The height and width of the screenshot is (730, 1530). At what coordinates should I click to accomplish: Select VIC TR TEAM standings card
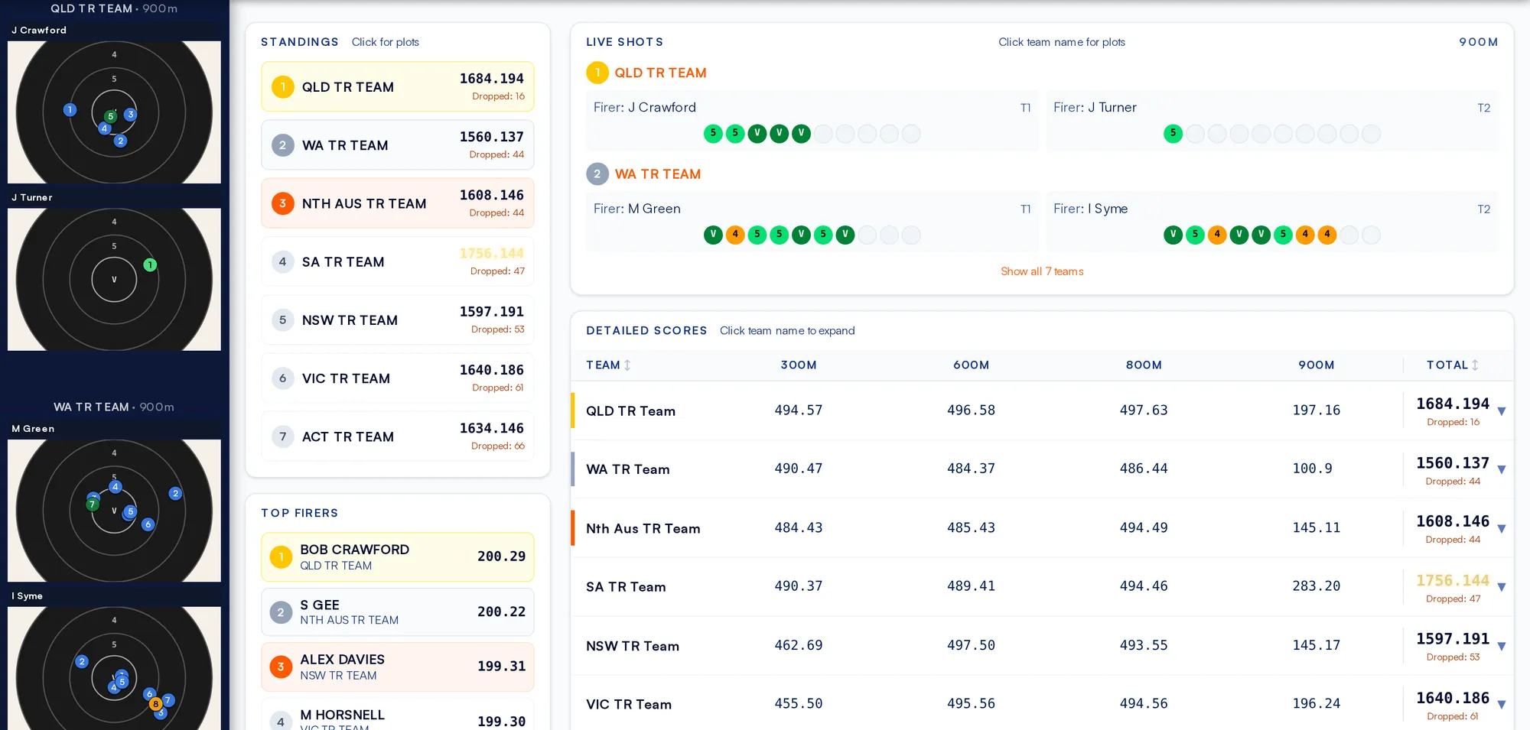click(x=398, y=378)
